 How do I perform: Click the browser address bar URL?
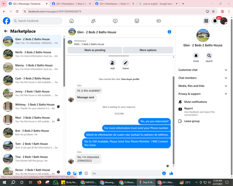click(x=55, y=12)
